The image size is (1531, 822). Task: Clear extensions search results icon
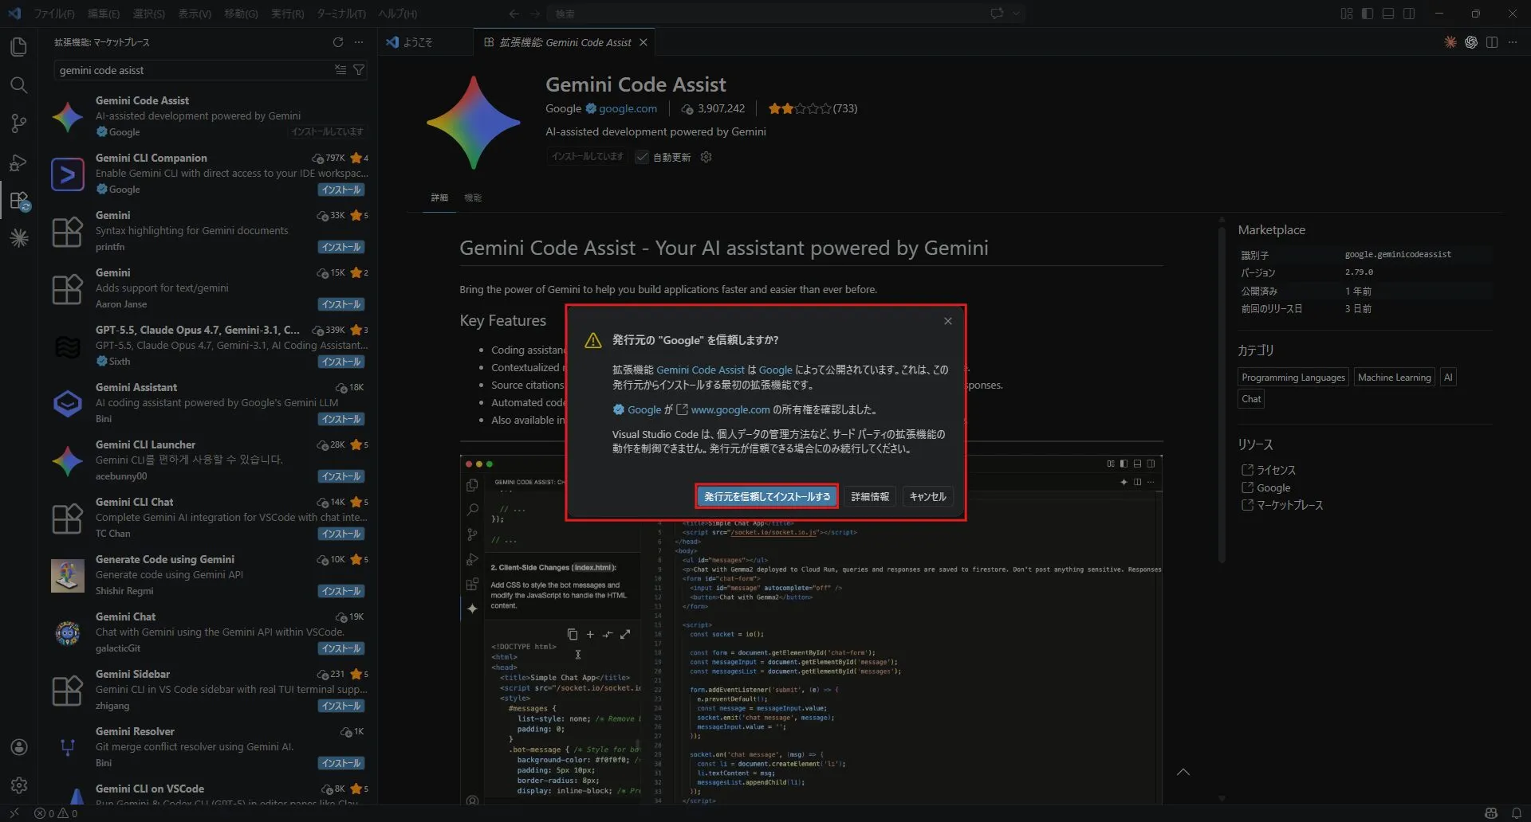pyautogui.click(x=340, y=70)
